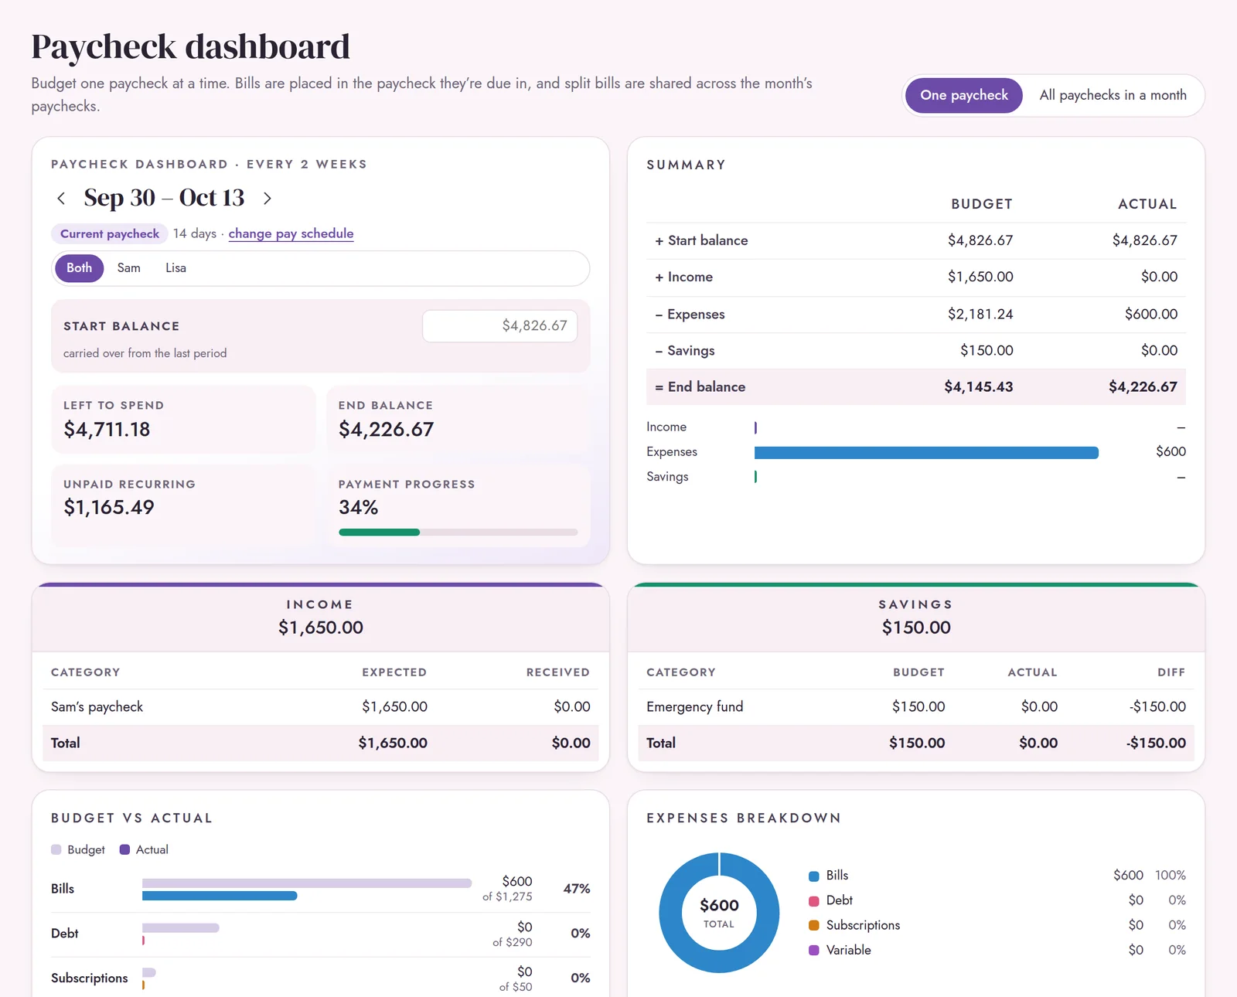This screenshot has width=1237, height=997.
Task: Select the One paycheck view
Action: click(x=964, y=95)
